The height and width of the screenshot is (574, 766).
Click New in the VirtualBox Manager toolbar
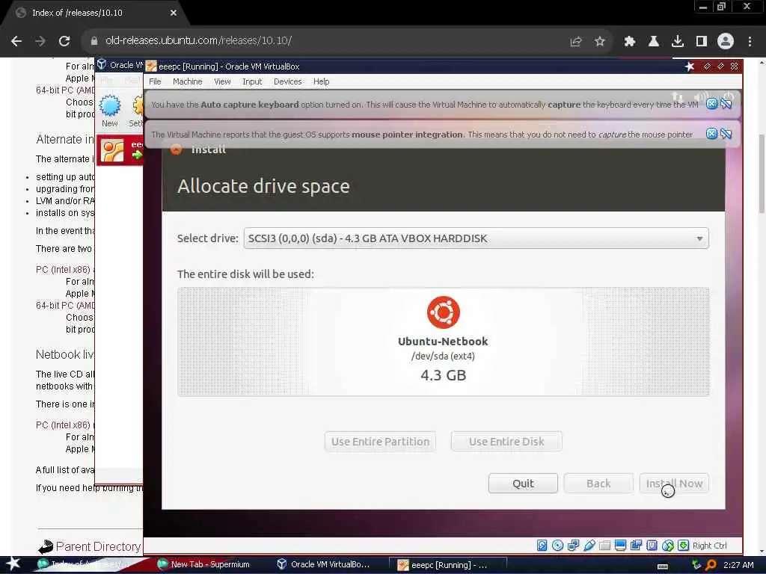coord(110,111)
